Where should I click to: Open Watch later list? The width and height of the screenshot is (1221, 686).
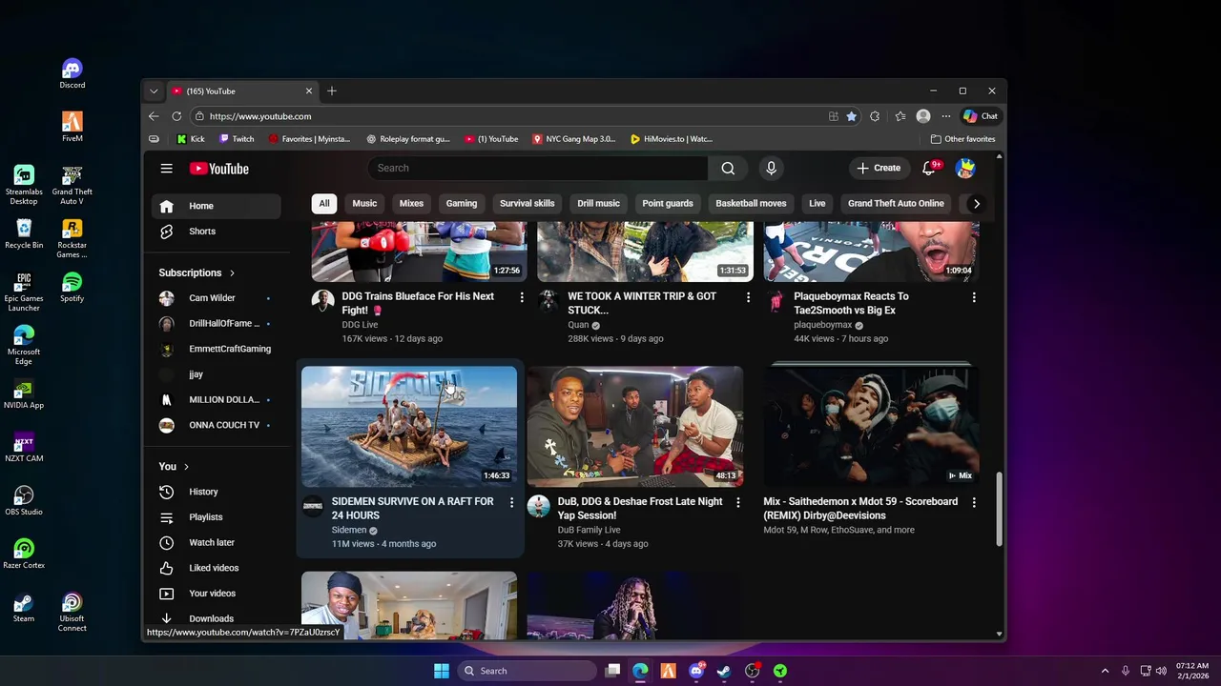click(216, 542)
